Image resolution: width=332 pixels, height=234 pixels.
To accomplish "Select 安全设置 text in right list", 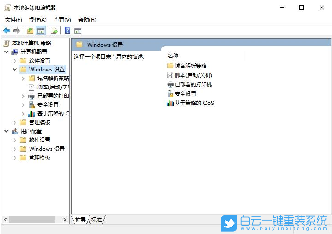I will (185, 94).
